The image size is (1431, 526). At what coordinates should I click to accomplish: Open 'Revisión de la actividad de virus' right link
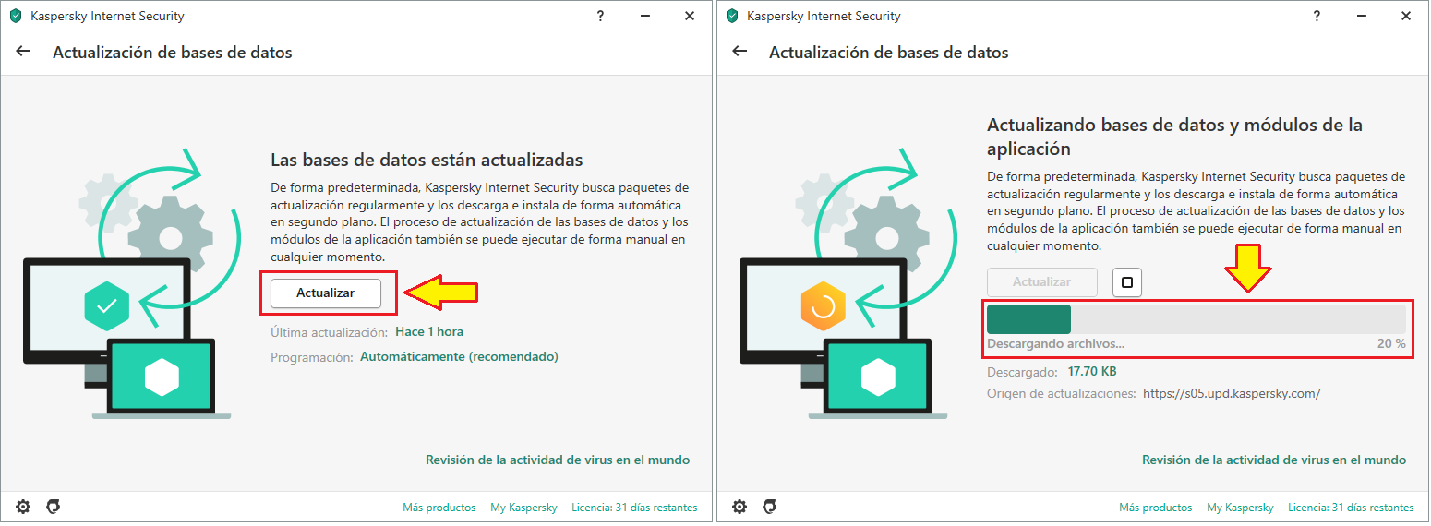tap(1274, 460)
